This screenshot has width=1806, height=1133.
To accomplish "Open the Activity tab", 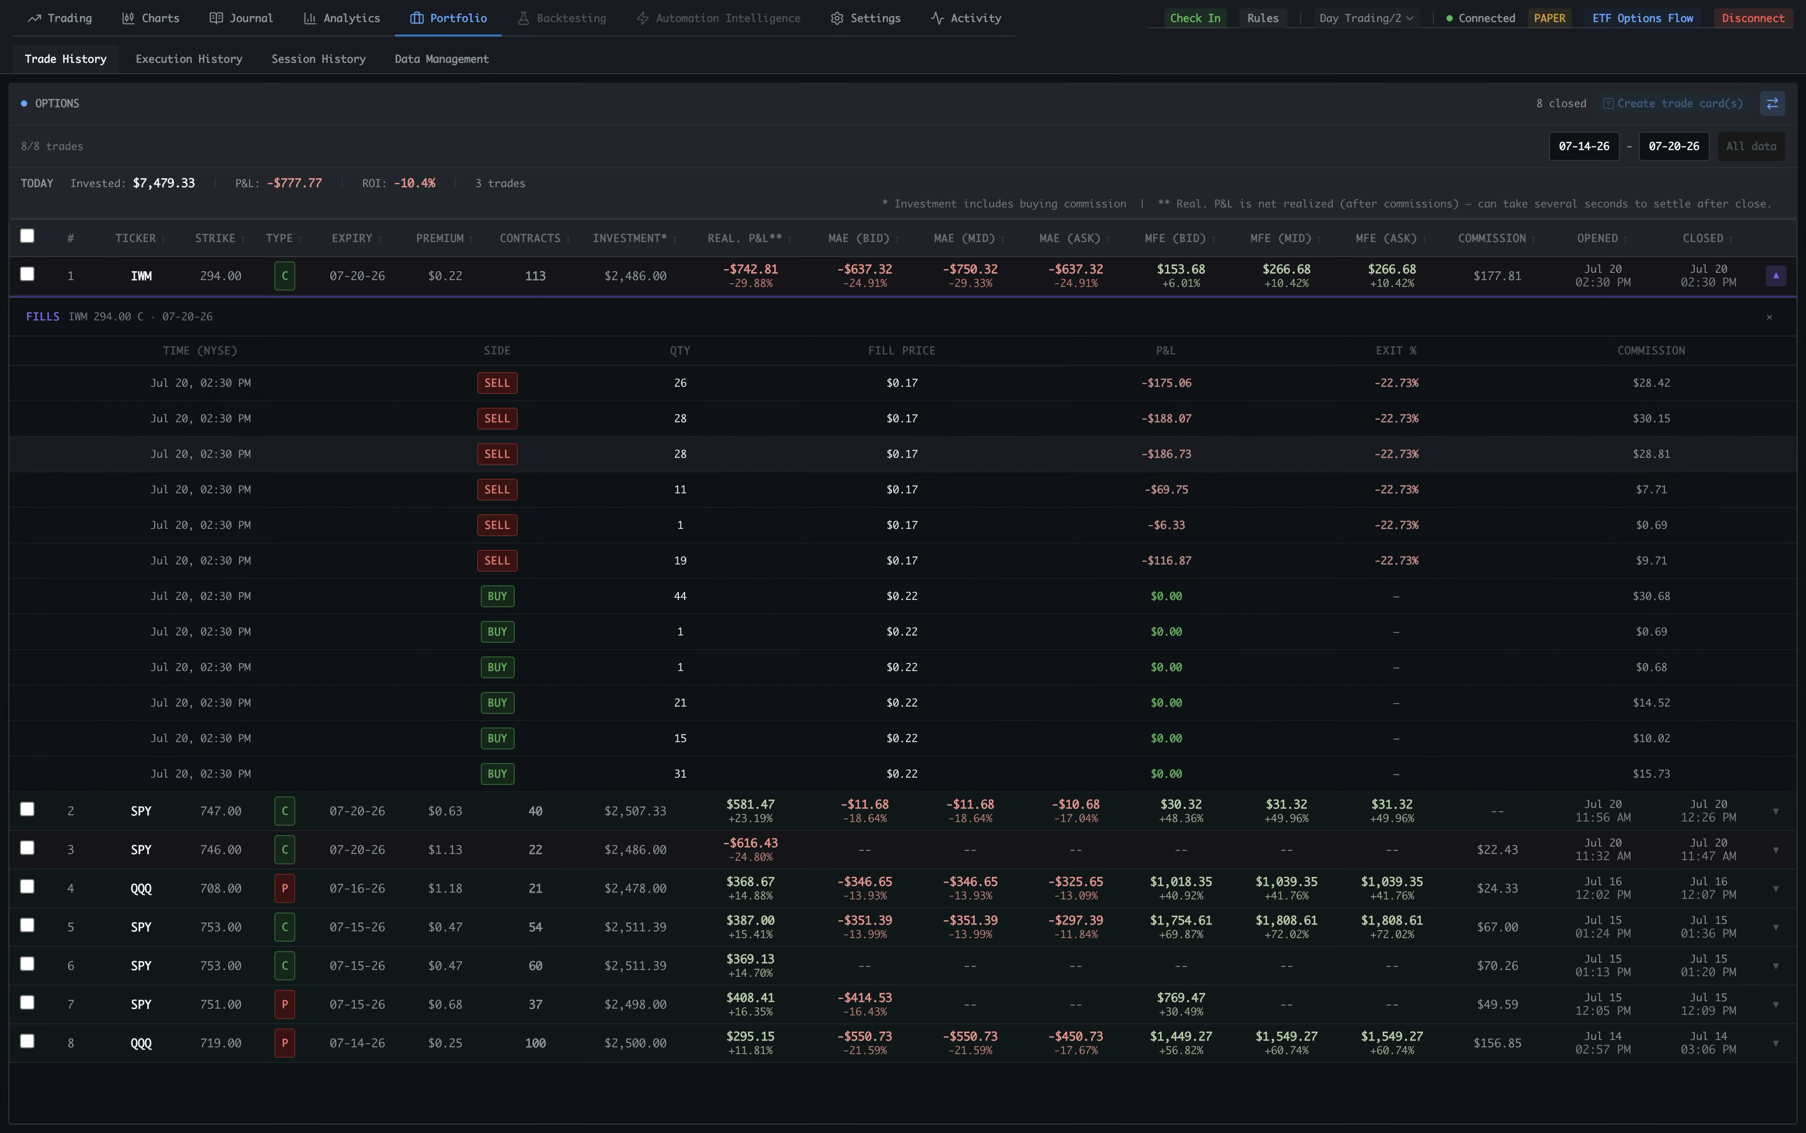I will 966,18.
